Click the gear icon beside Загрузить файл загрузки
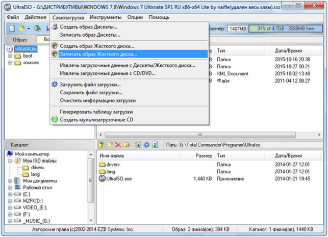328x237 pixels. (55, 85)
